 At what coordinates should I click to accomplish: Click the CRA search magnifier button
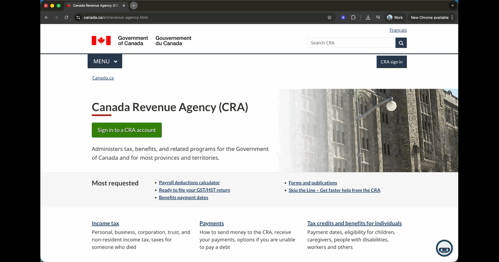point(401,43)
